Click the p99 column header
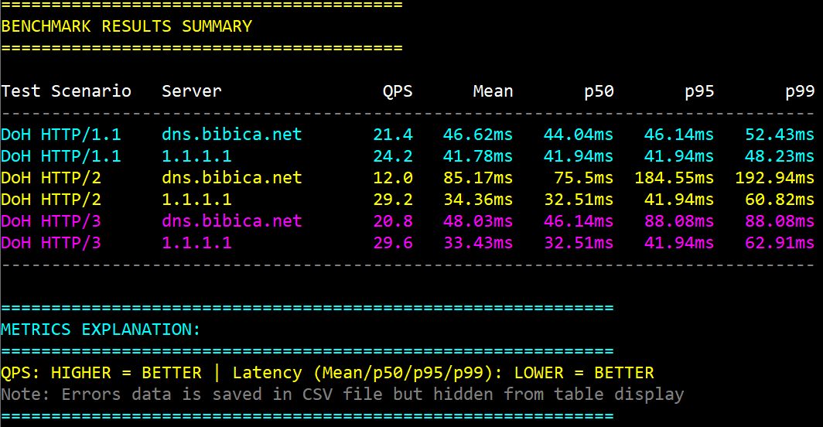Image resolution: width=823 pixels, height=427 pixels. coord(800,91)
